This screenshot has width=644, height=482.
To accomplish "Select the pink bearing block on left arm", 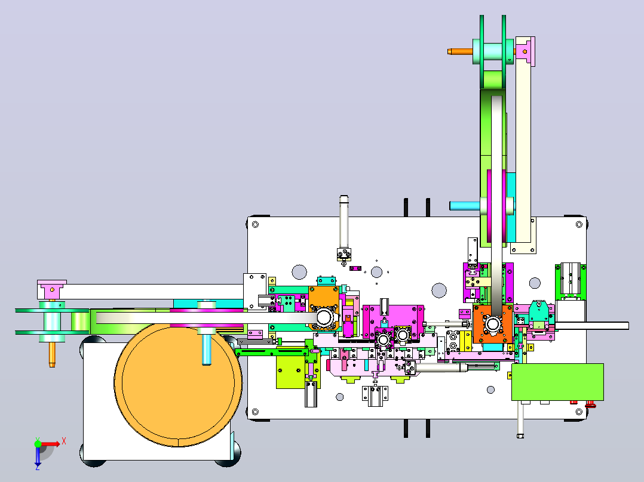I will coord(52,289).
